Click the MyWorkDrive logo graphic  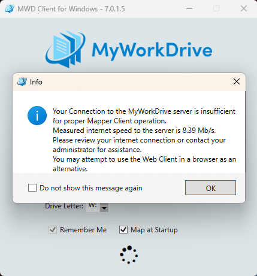pos(66,49)
